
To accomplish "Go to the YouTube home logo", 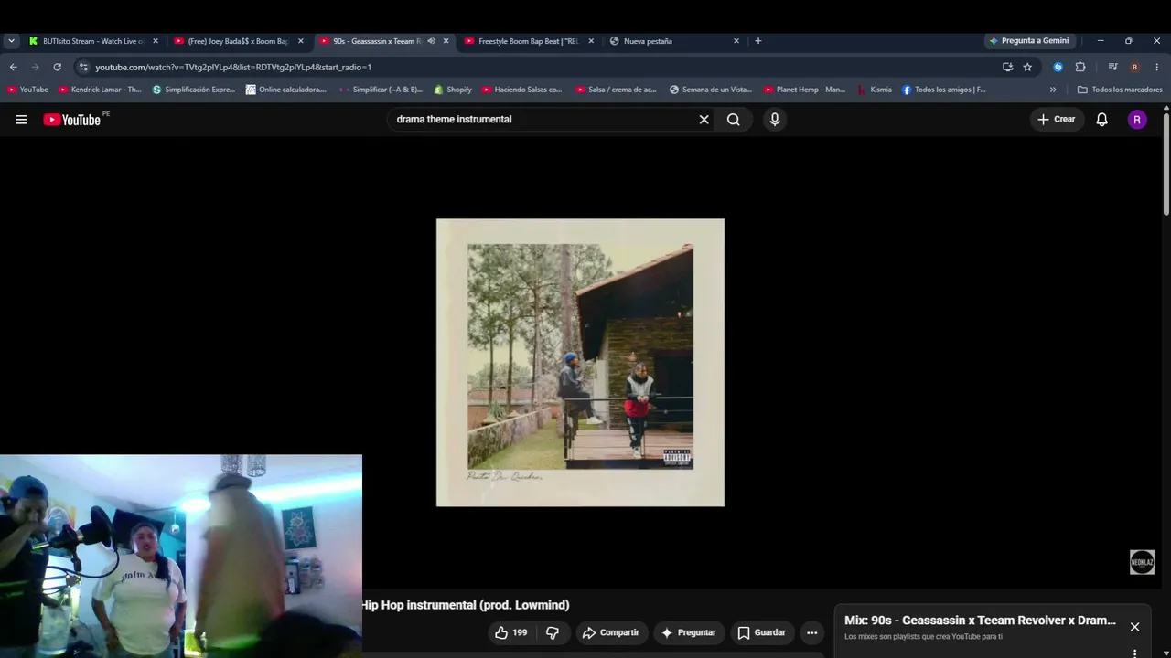I will [x=71, y=120].
